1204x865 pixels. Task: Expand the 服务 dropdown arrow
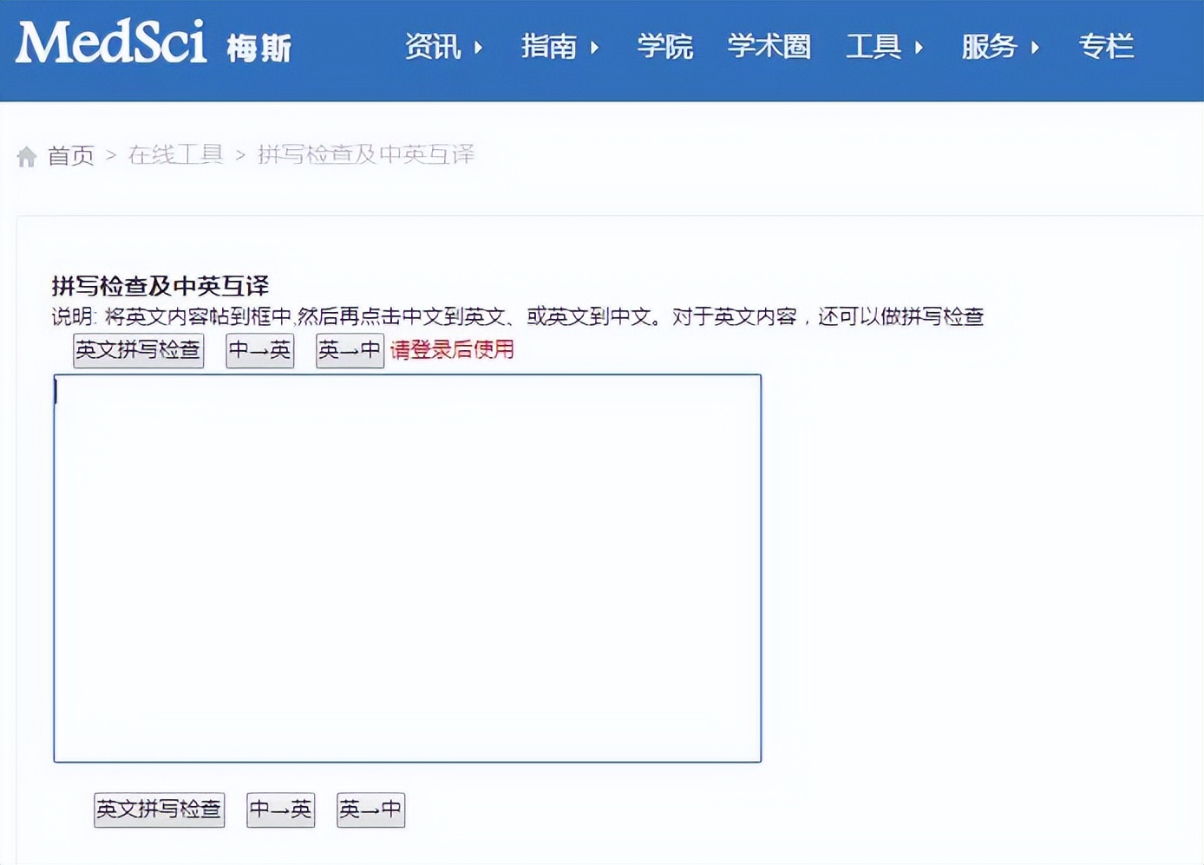(1035, 47)
